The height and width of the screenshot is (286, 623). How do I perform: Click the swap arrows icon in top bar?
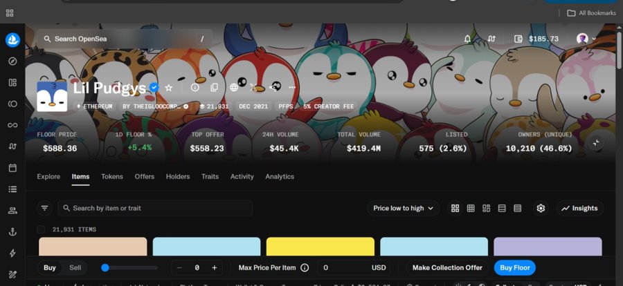492,39
